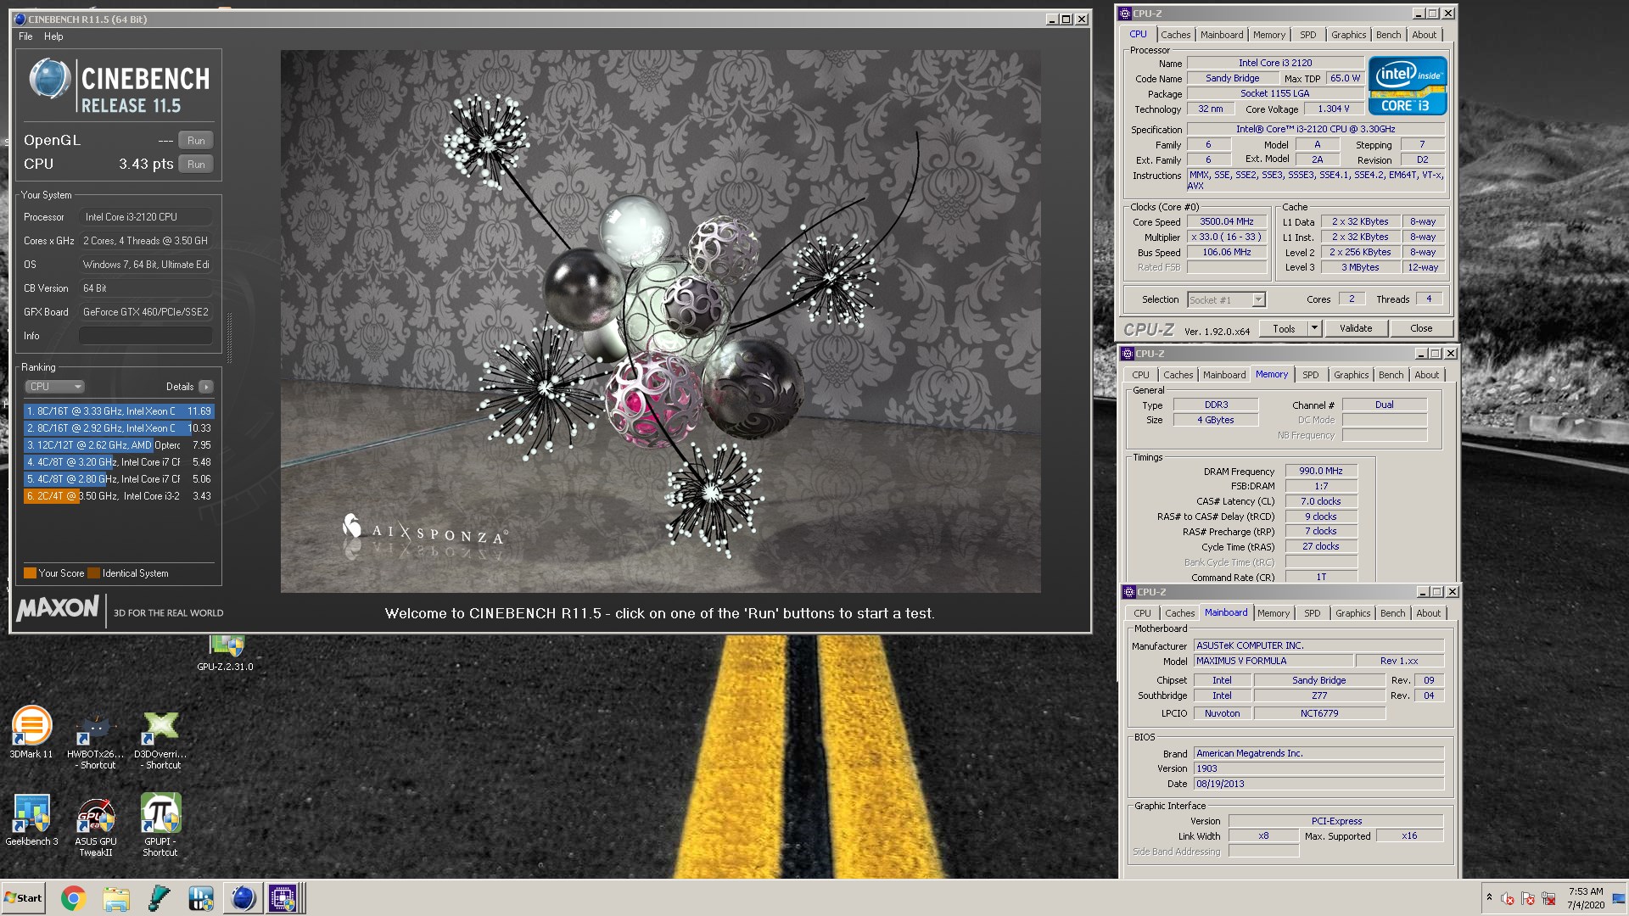
Task: Open the ASUS GPU TweakII icon
Action: [x=96, y=826]
